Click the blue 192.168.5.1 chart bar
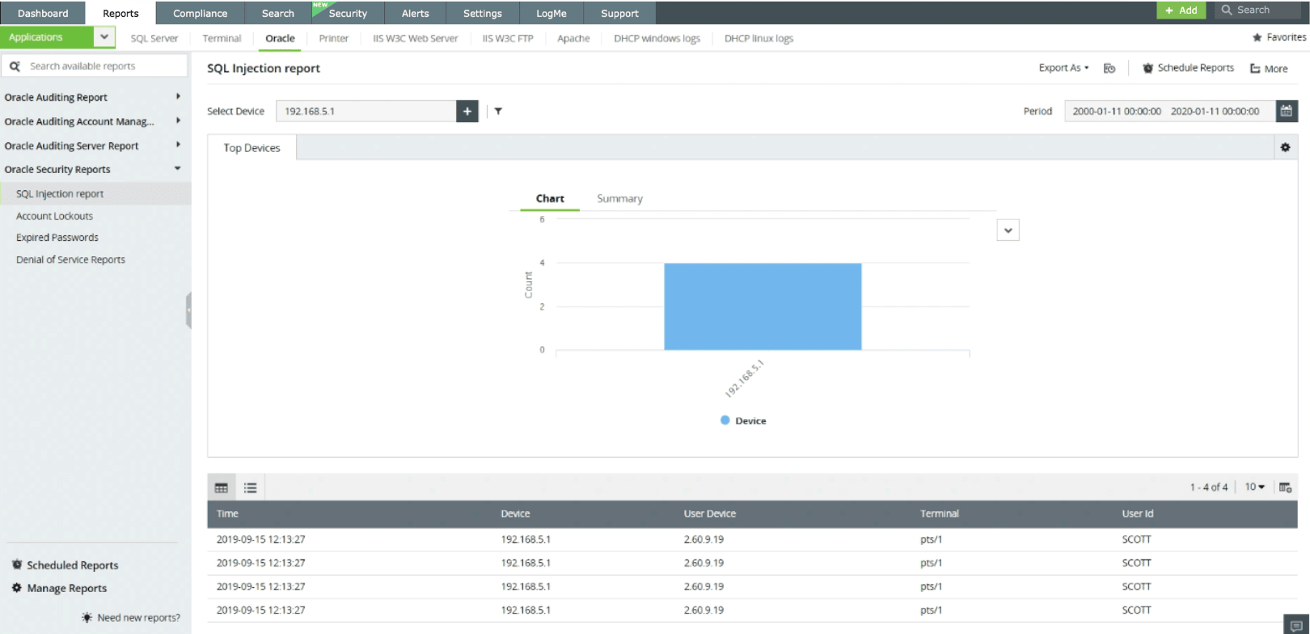Viewport: 1310px width, 634px height. (763, 306)
